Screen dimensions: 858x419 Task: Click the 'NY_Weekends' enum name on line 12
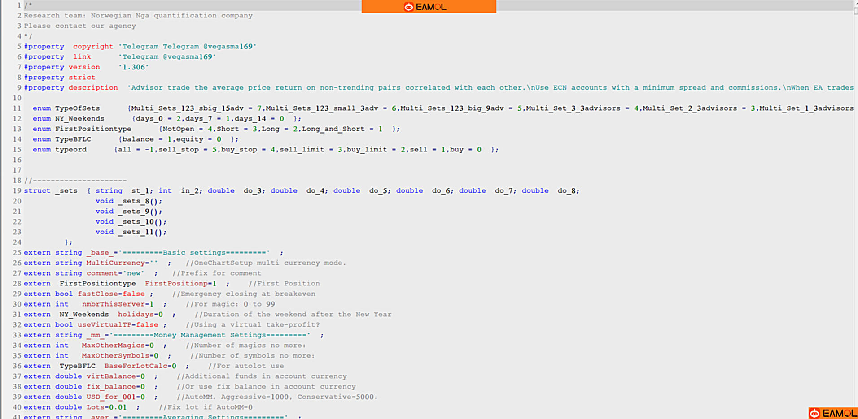coord(79,119)
